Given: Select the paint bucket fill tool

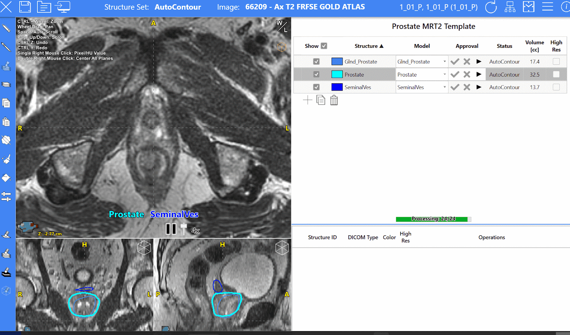Looking at the screenshot, I should point(6,178).
